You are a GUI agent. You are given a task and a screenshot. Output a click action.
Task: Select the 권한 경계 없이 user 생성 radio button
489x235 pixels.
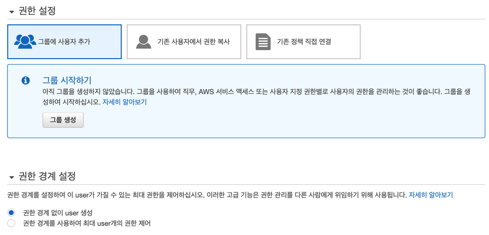[x=11, y=213]
